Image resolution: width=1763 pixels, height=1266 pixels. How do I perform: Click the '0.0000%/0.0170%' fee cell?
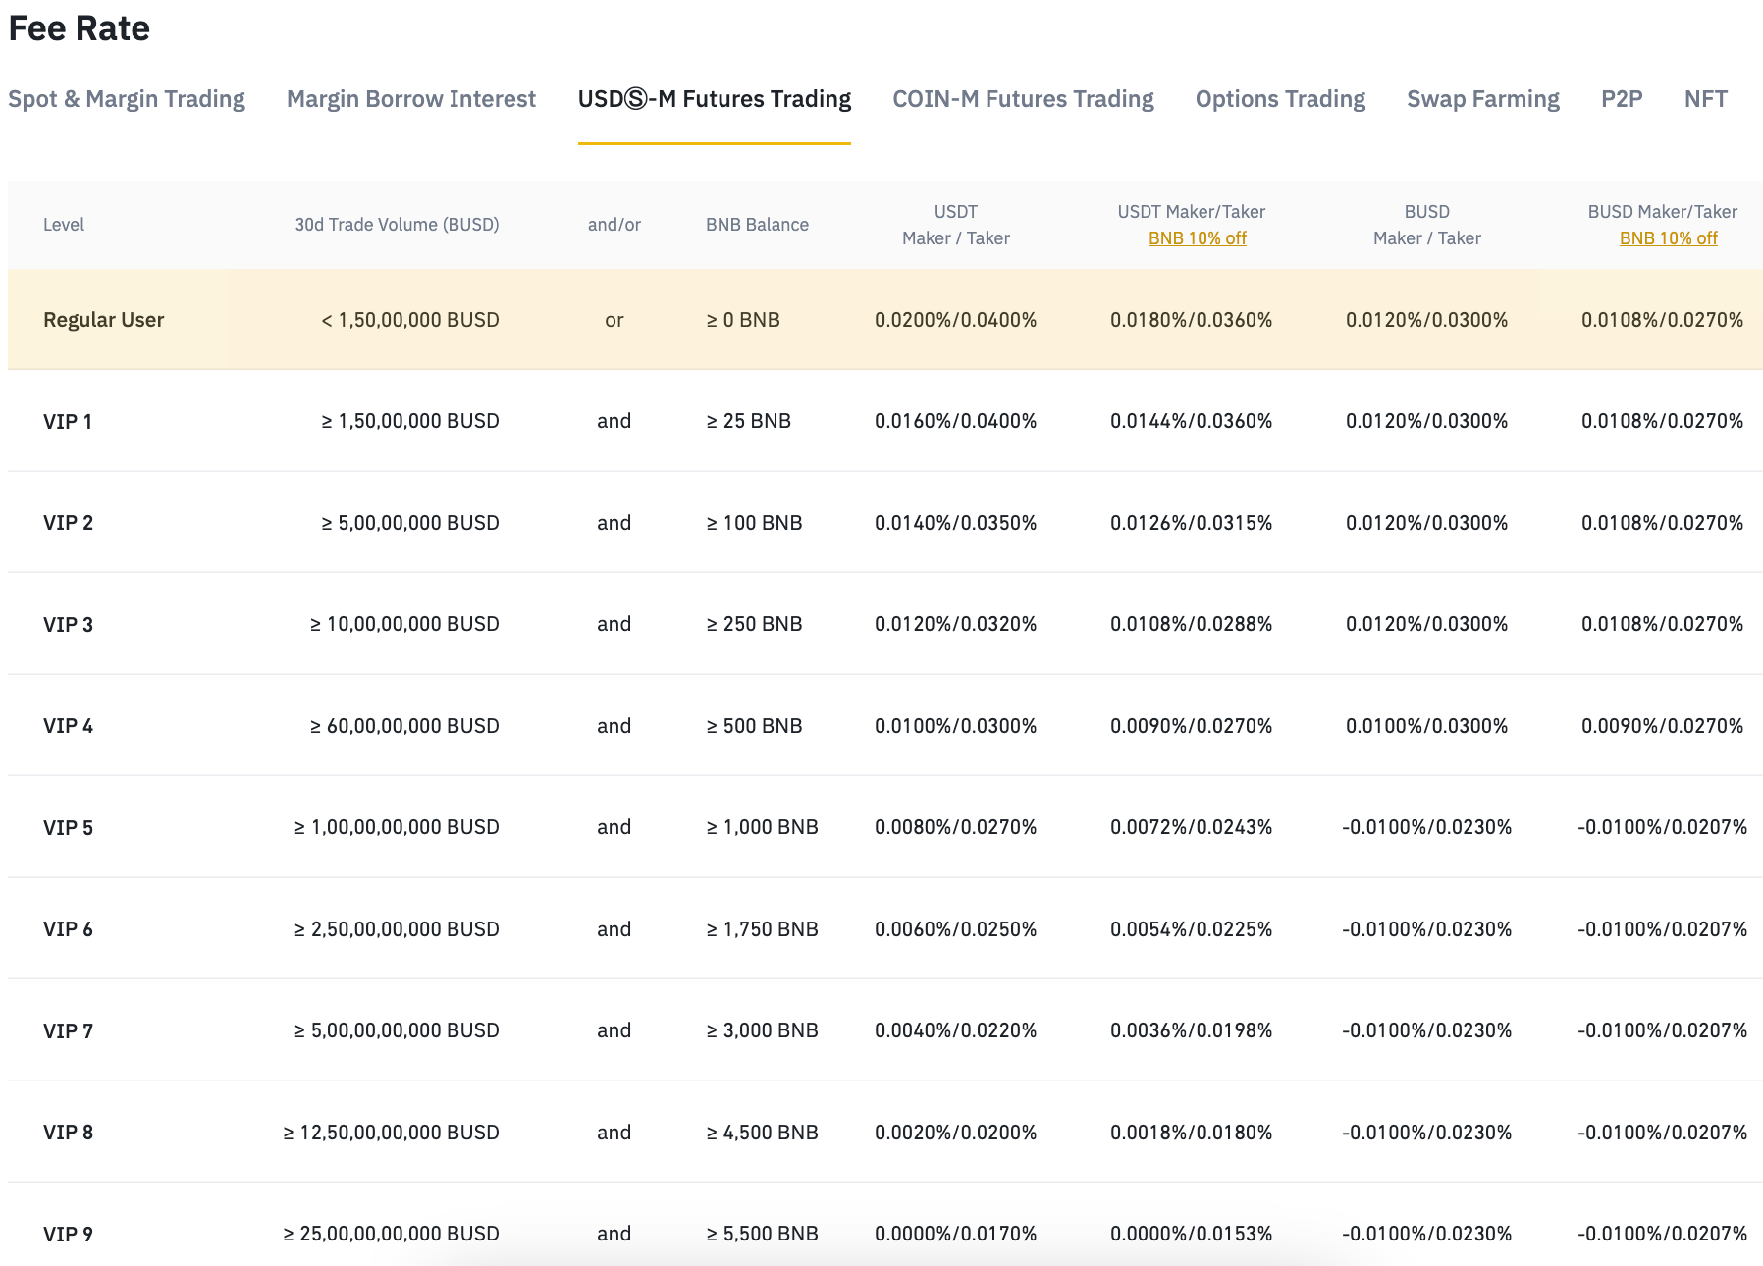[x=956, y=1234]
